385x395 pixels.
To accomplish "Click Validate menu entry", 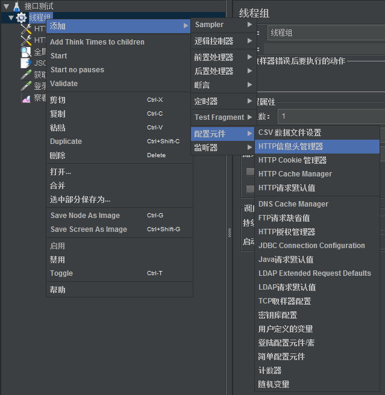I will point(119,83).
